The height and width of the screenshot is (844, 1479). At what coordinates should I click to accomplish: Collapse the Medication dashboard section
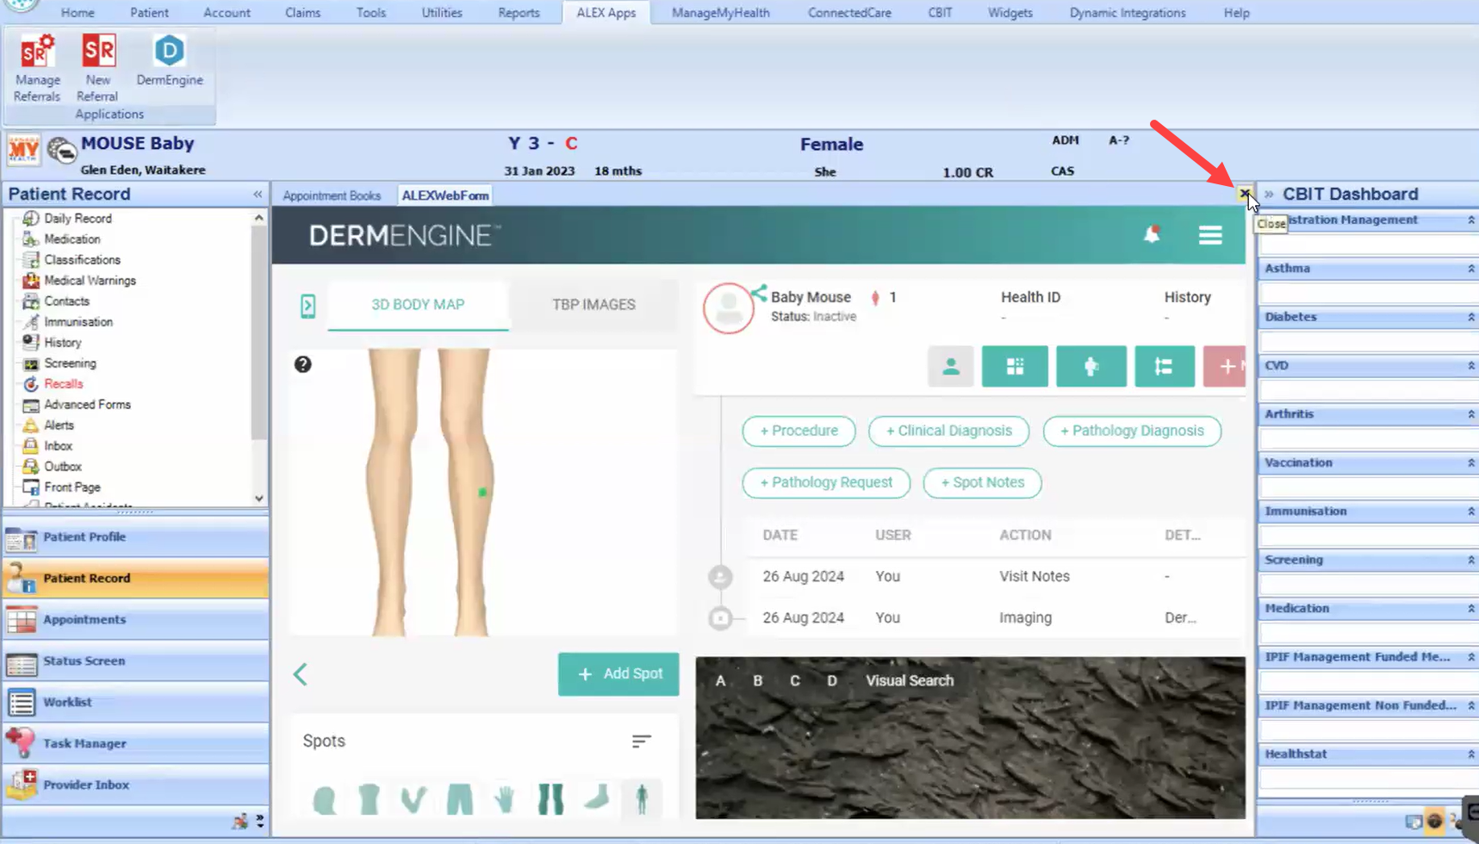1470,608
